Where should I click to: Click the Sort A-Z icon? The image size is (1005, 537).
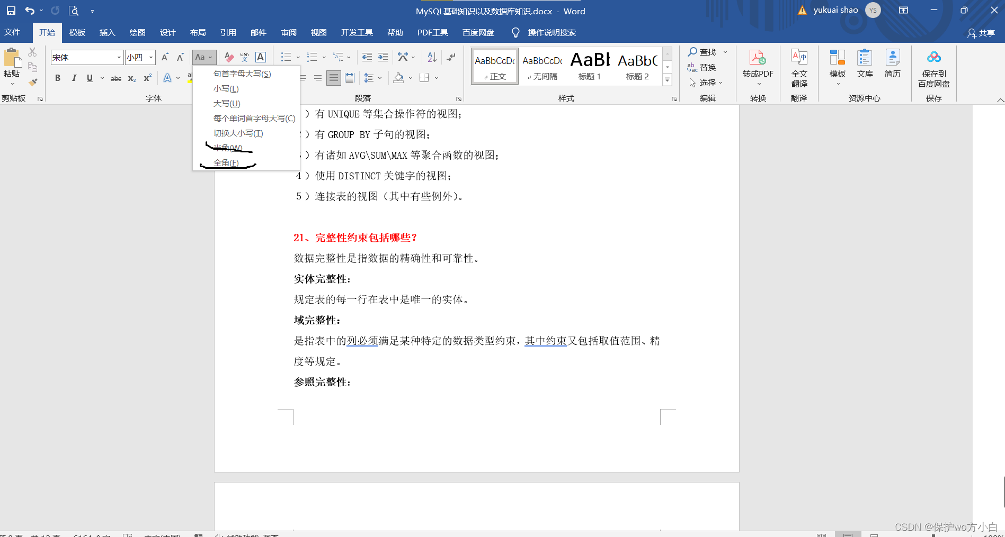click(432, 57)
